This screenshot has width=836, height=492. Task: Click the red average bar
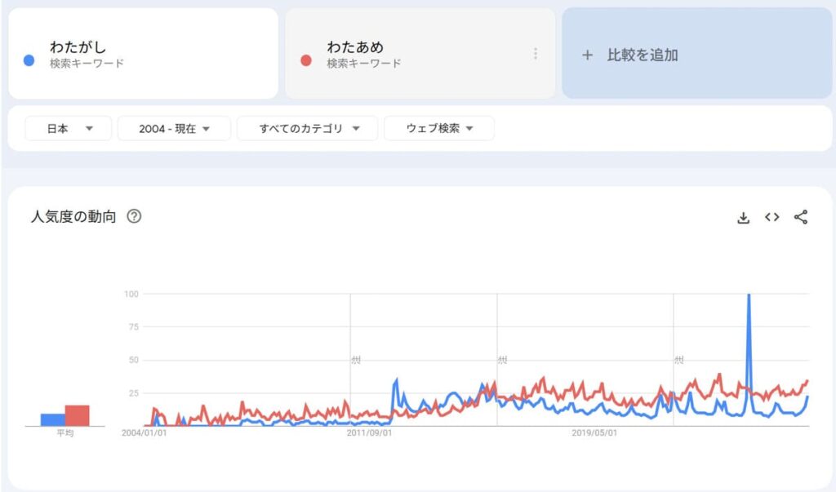coord(78,416)
